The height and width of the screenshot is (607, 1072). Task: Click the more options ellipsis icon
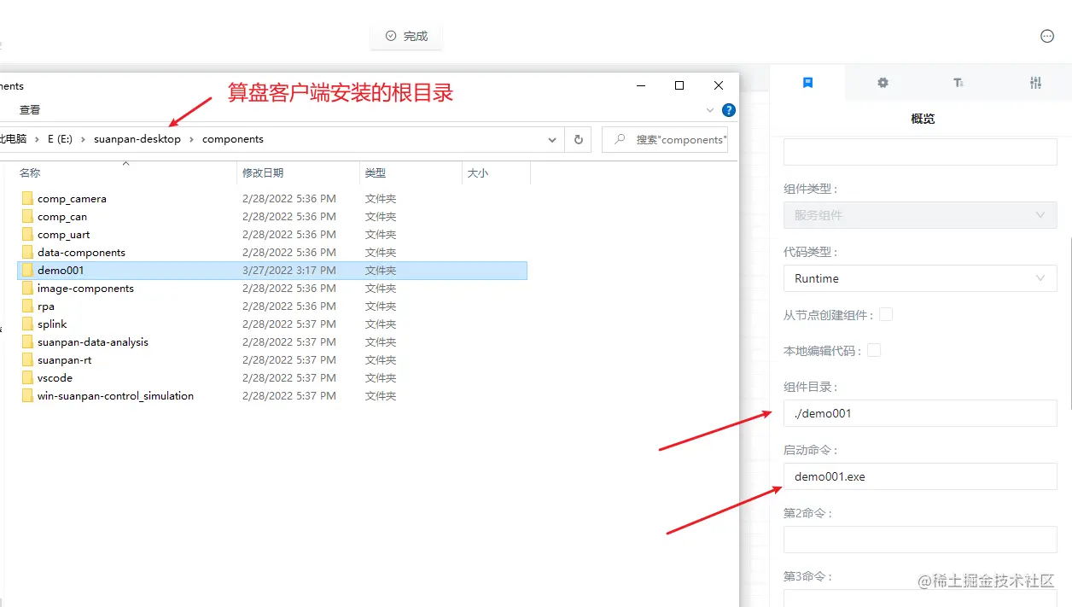(x=1047, y=36)
